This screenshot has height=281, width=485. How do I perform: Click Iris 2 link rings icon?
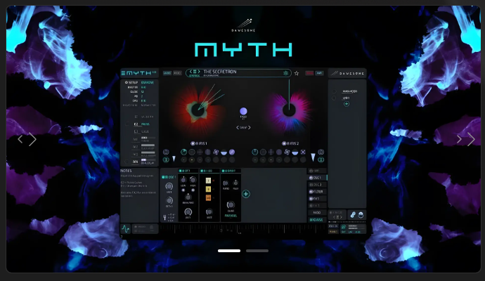click(x=321, y=160)
